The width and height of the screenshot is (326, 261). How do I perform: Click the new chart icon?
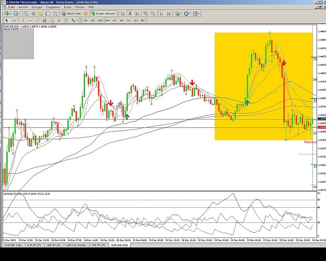7,14
